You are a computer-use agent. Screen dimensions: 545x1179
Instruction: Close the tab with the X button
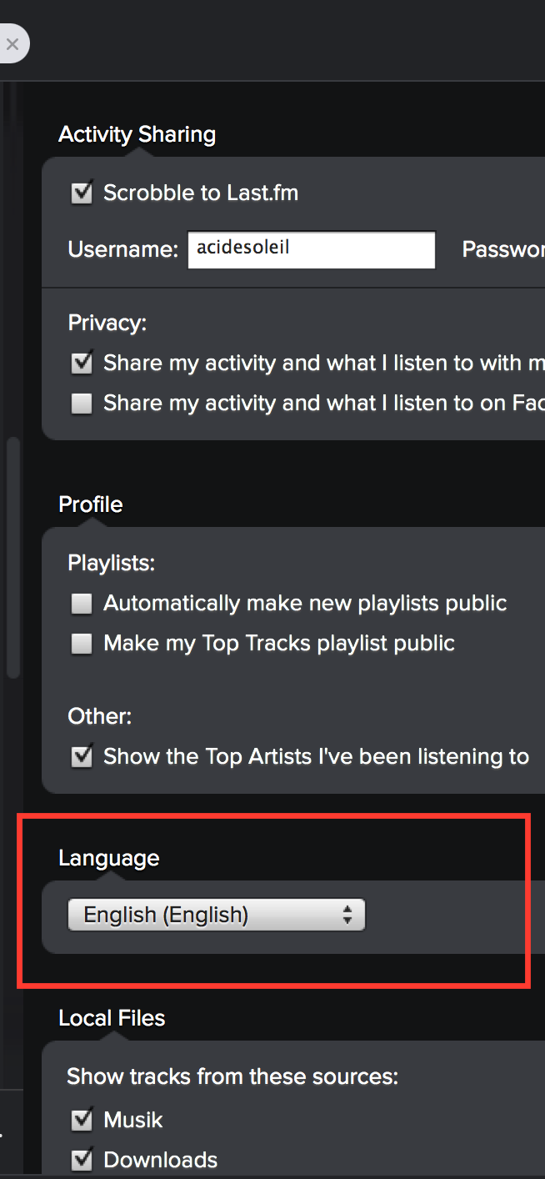[12, 43]
